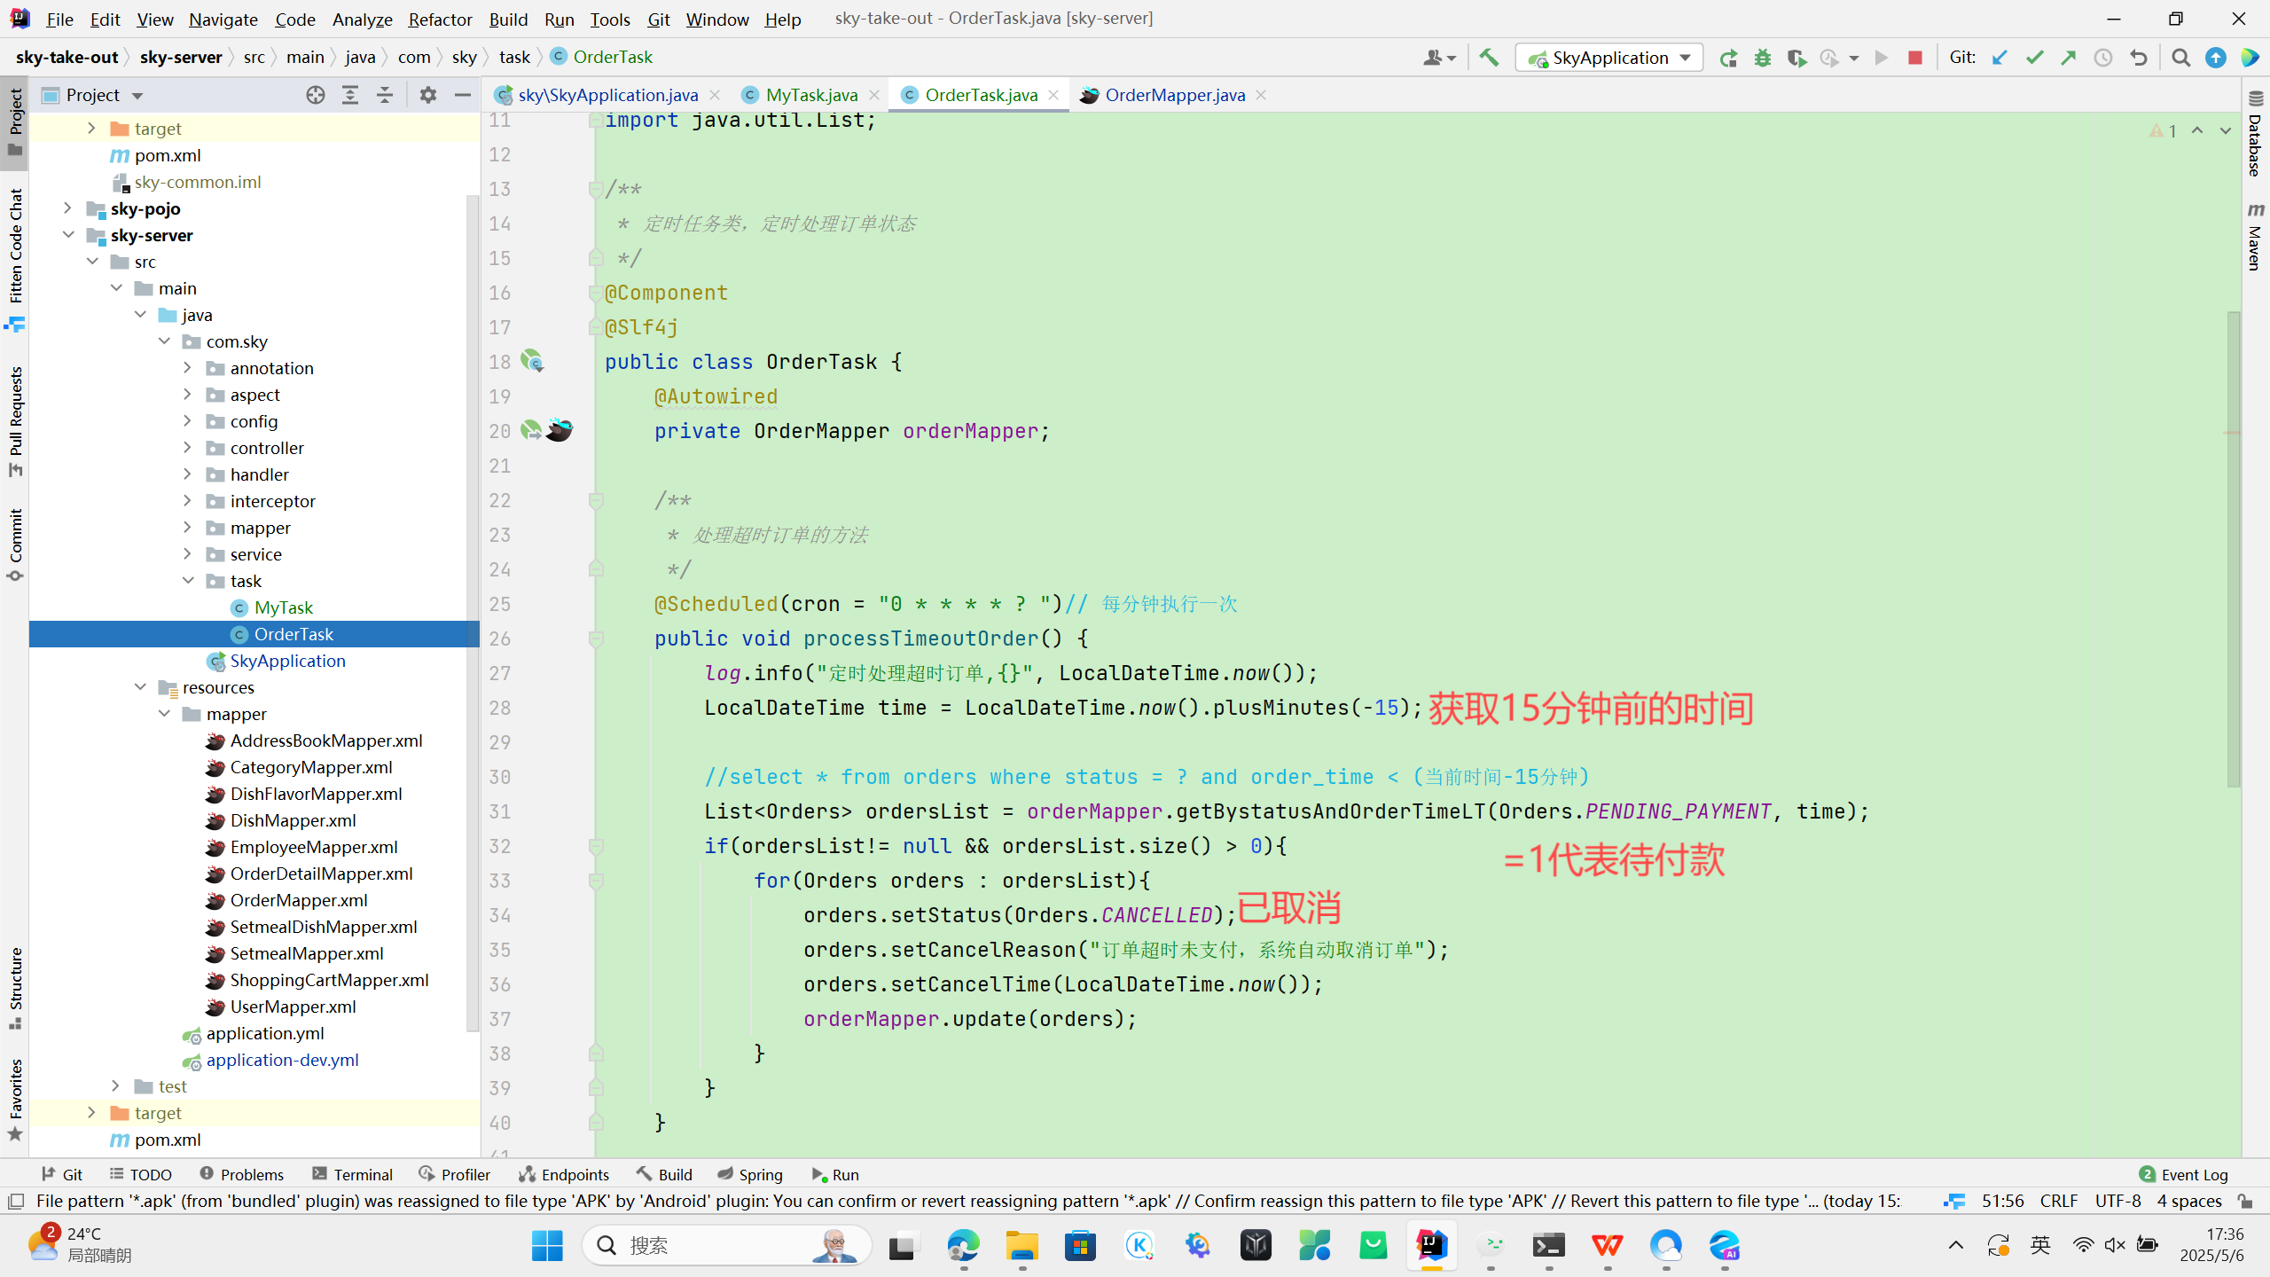Click the Show Git history clock icon
This screenshot has height=1277, width=2270.
point(2102,58)
